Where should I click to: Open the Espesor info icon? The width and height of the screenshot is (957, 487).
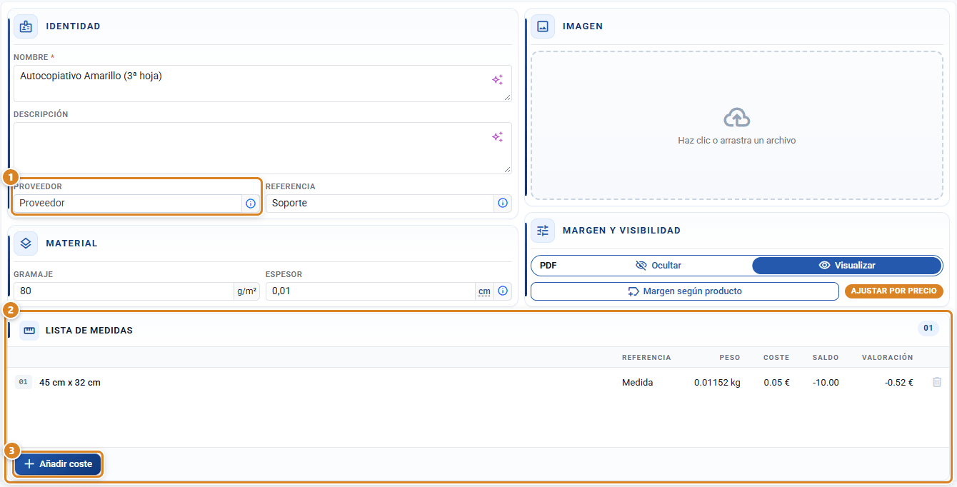tap(503, 291)
